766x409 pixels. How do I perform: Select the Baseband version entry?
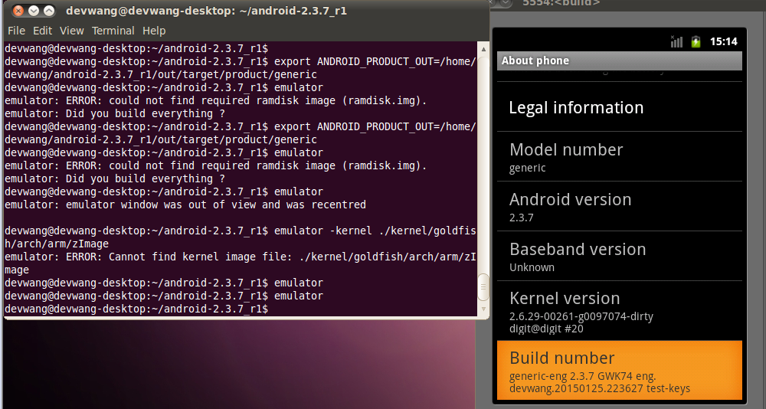620,257
